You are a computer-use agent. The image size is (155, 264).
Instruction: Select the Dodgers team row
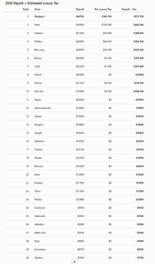74,17
